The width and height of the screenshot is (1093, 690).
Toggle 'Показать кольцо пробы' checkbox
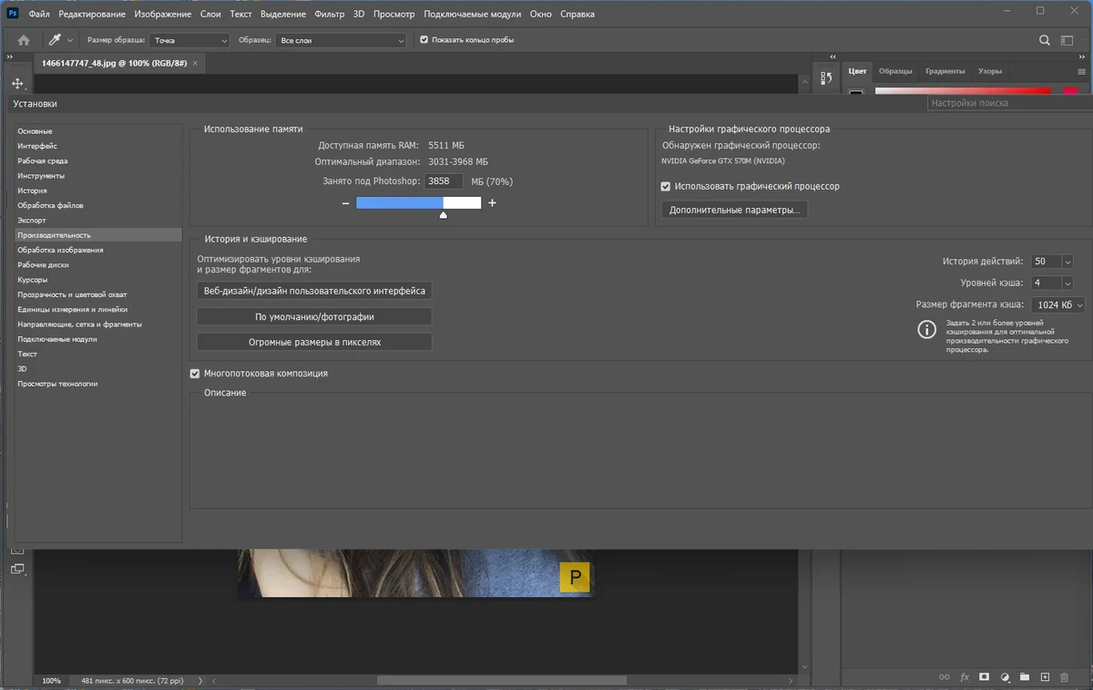(424, 40)
